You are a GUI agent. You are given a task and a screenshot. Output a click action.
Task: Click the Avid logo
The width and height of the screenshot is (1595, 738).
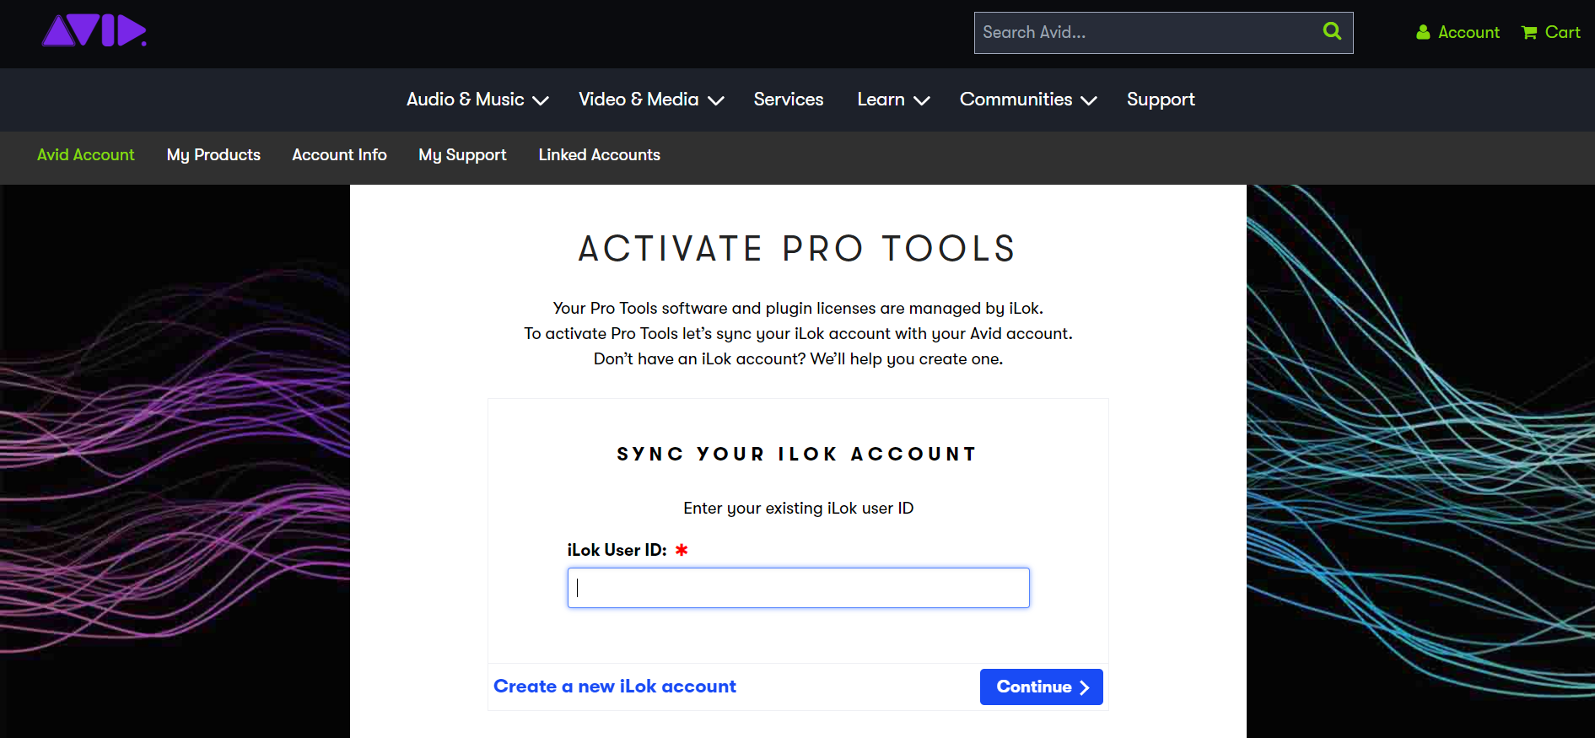pos(94,31)
